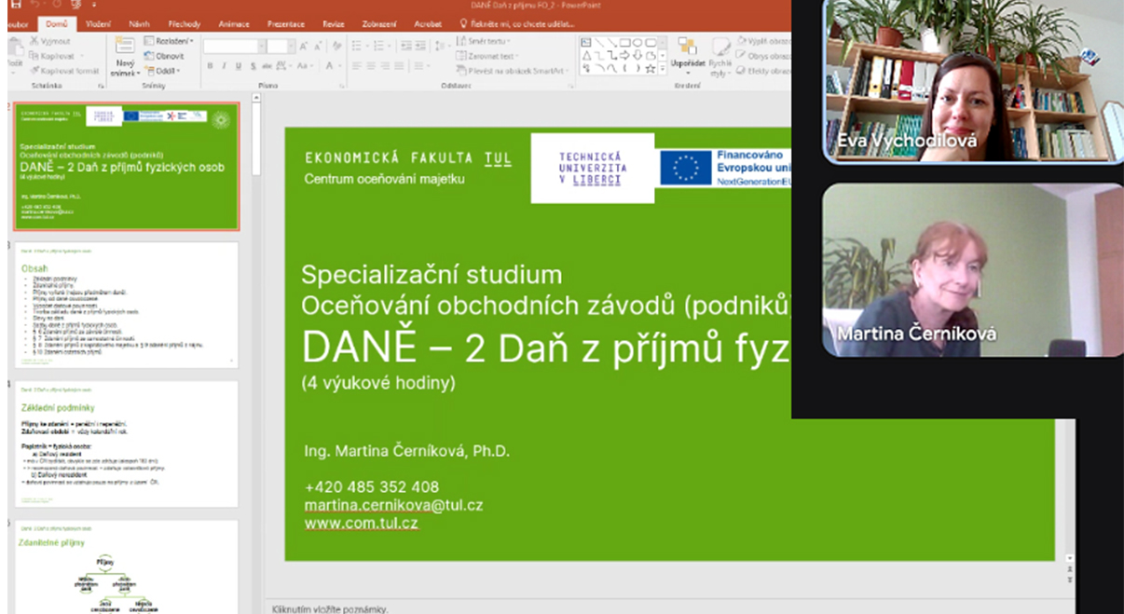
Task: Open the Vložení ribbon tab
Action: tap(98, 23)
